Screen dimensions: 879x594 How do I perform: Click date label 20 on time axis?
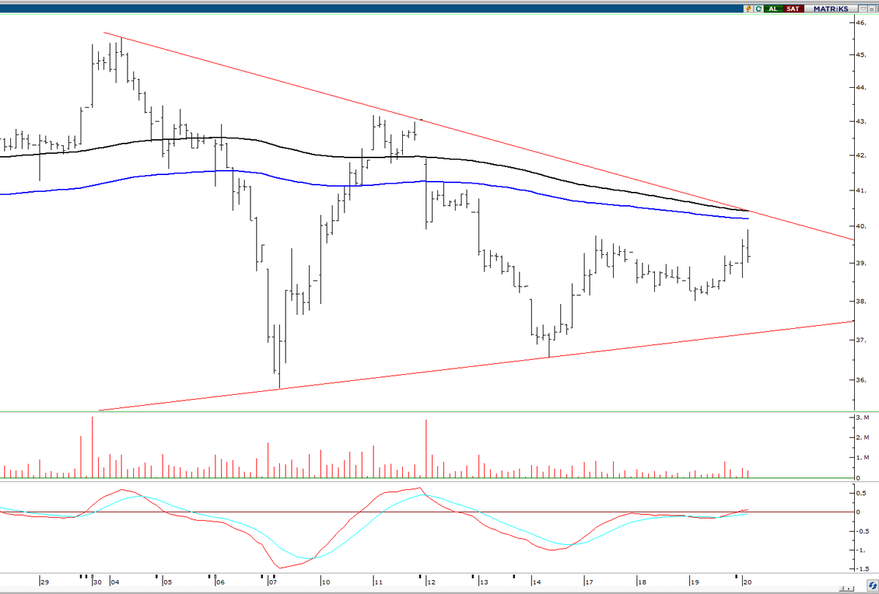point(747,583)
